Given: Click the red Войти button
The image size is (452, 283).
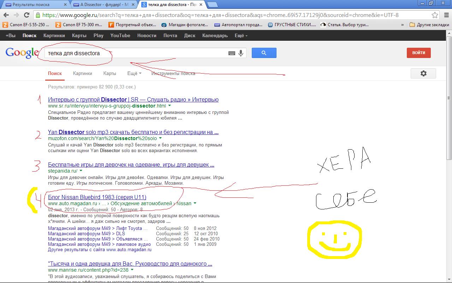Looking at the screenshot, I should tap(418, 53).
